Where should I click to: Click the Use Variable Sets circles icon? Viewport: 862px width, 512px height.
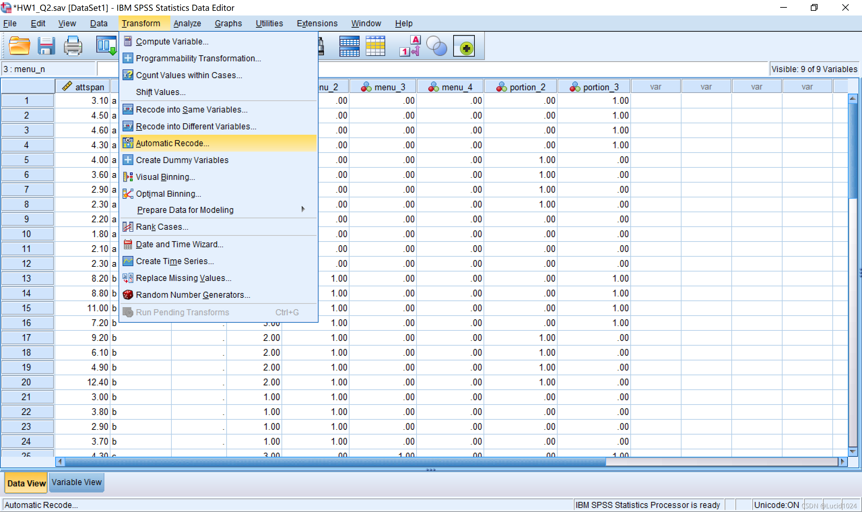[436, 46]
